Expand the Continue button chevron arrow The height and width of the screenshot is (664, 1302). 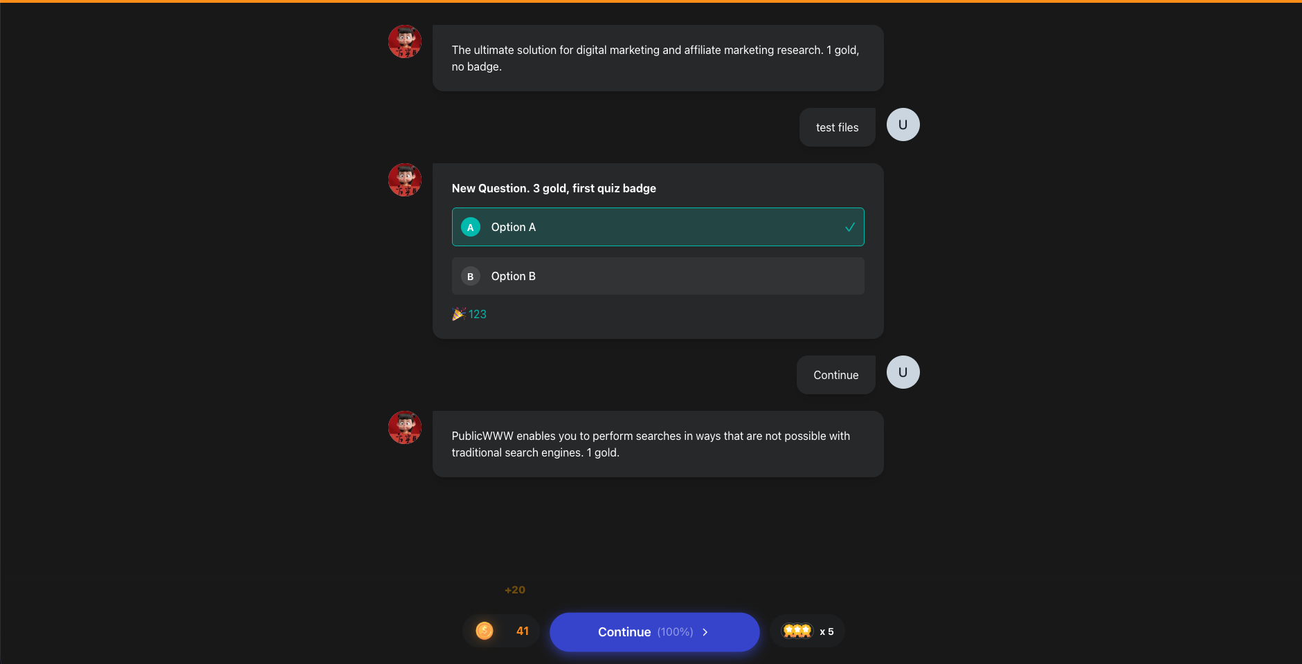pos(705,631)
